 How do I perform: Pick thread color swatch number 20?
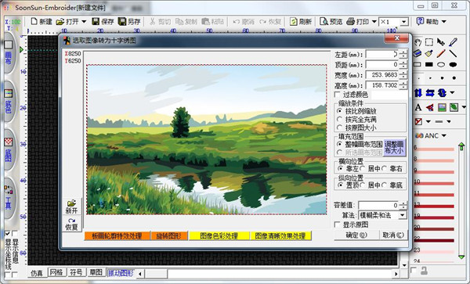click(x=434, y=229)
